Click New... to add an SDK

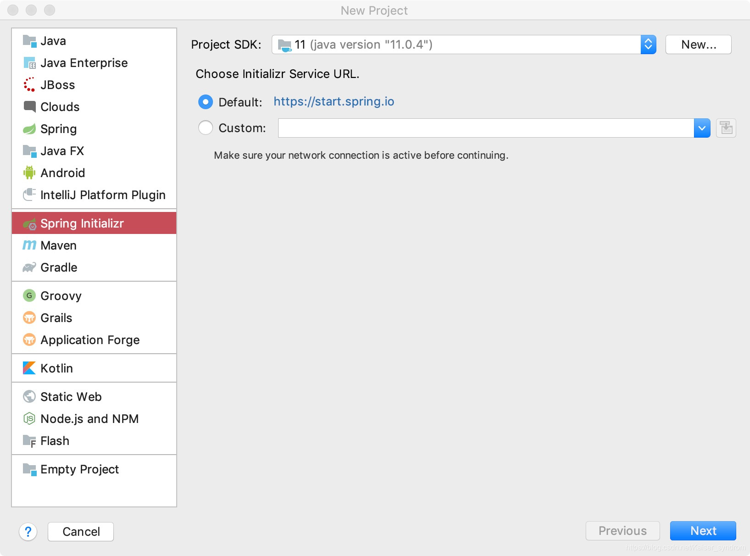698,44
